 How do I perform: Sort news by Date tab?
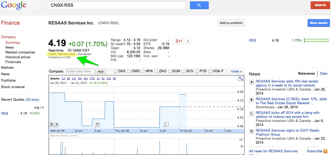tap(323, 74)
